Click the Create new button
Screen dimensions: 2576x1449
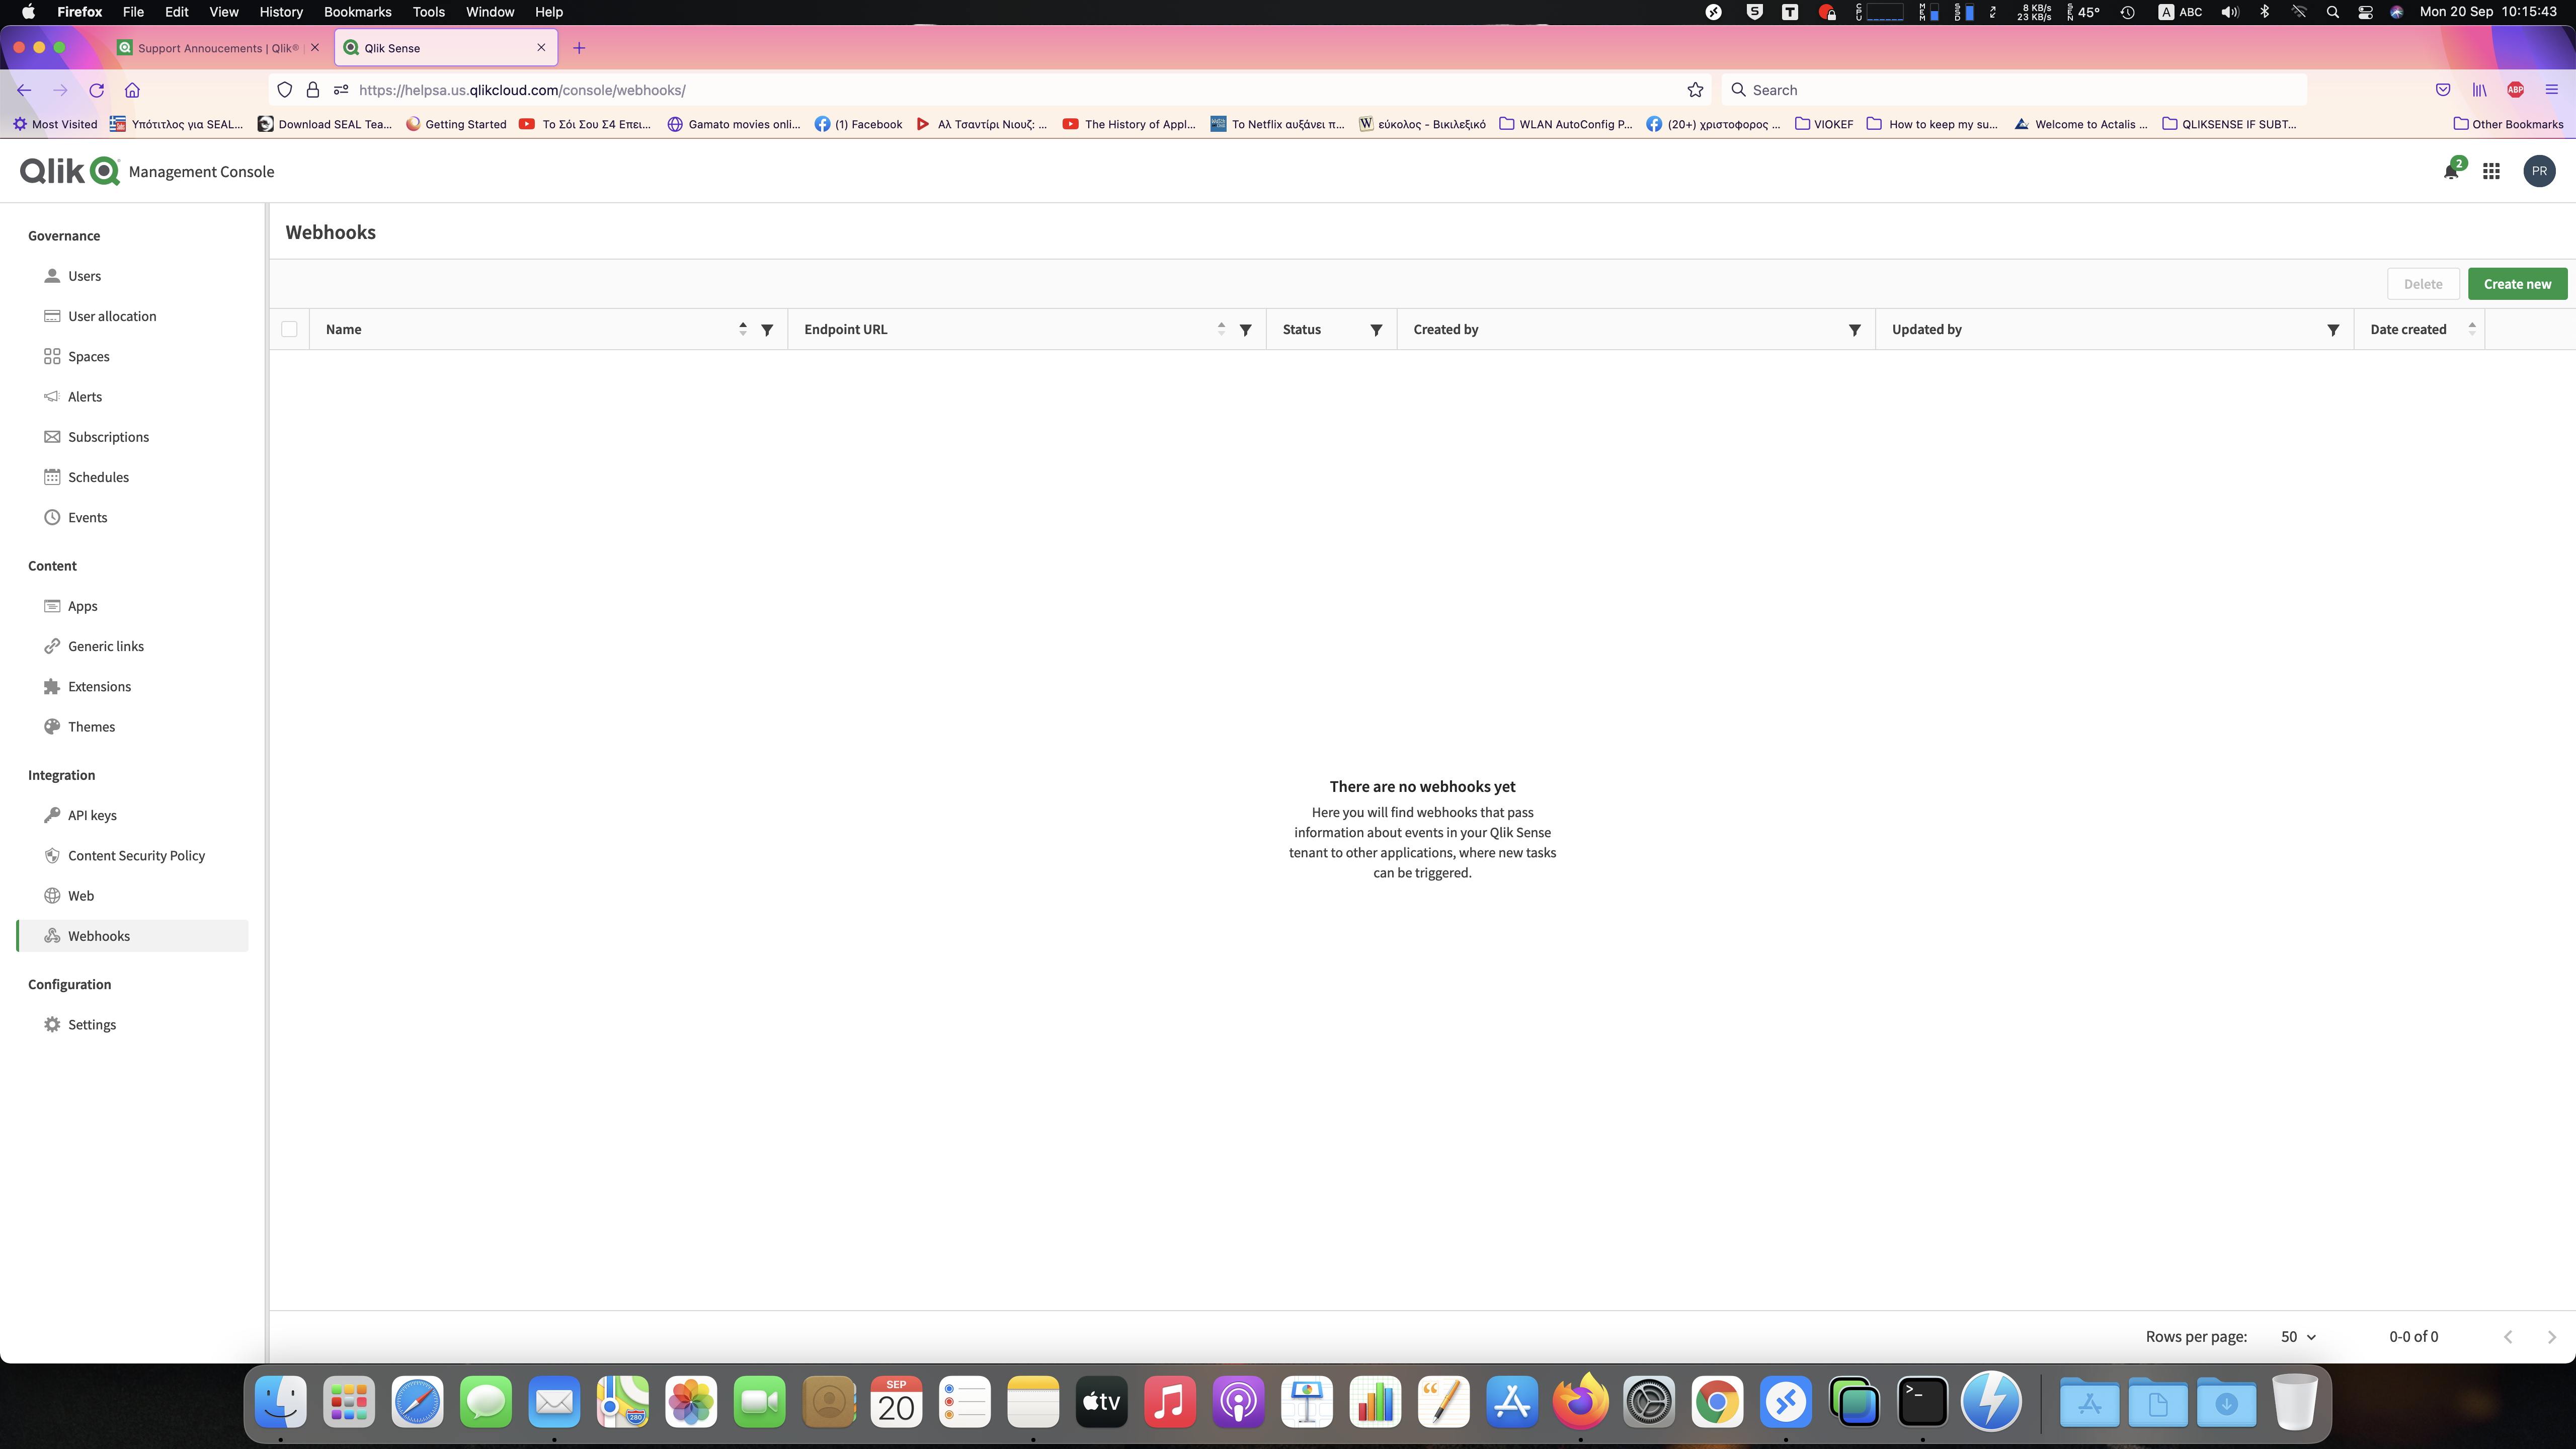tap(2516, 284)
